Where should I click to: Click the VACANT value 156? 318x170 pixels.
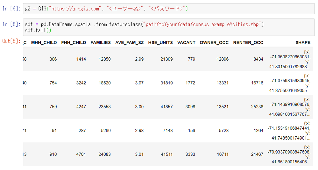[192, 130]
